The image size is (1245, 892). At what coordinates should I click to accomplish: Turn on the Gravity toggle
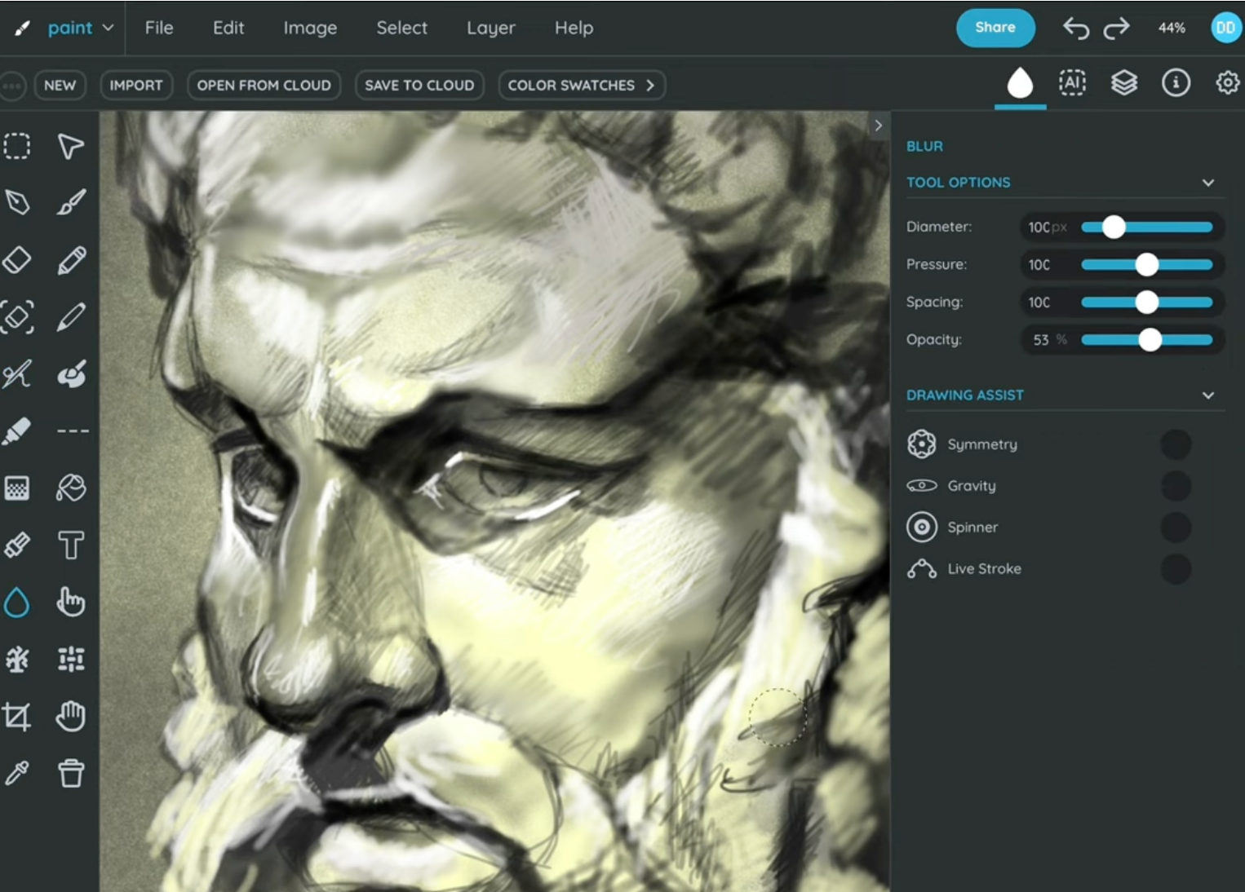pyautogui.click(x=1175, y=486)
